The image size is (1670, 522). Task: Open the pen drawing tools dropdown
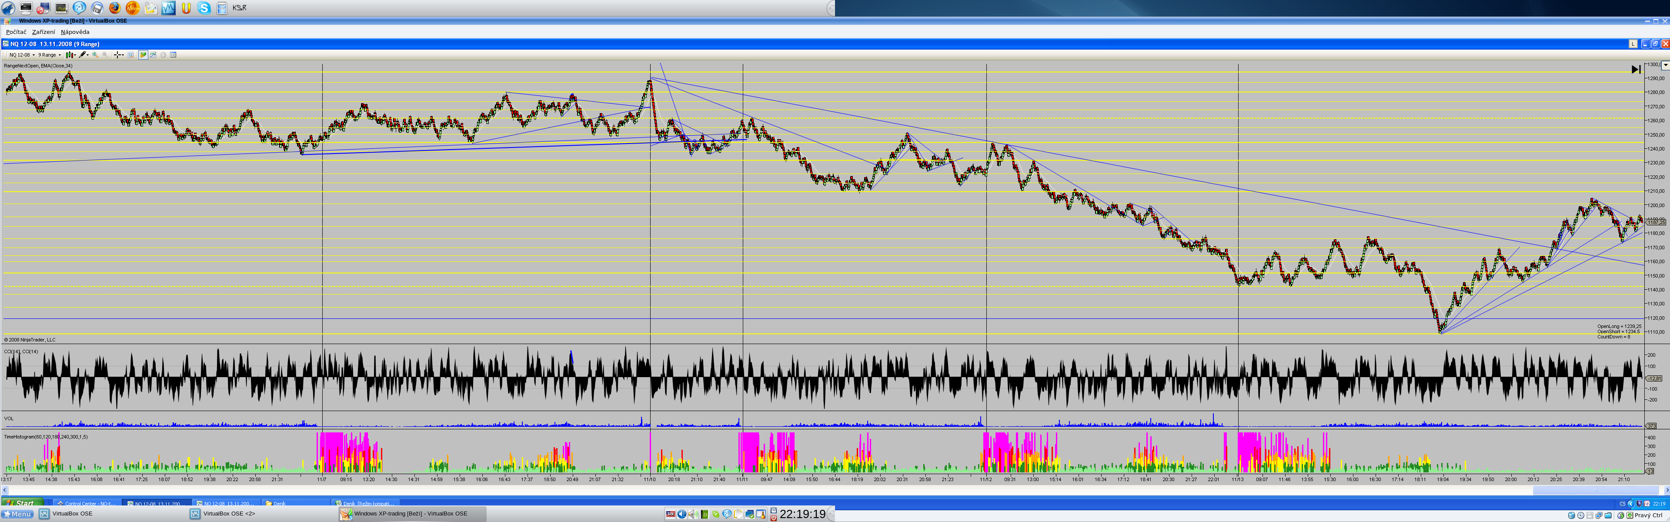pos(83,55)
